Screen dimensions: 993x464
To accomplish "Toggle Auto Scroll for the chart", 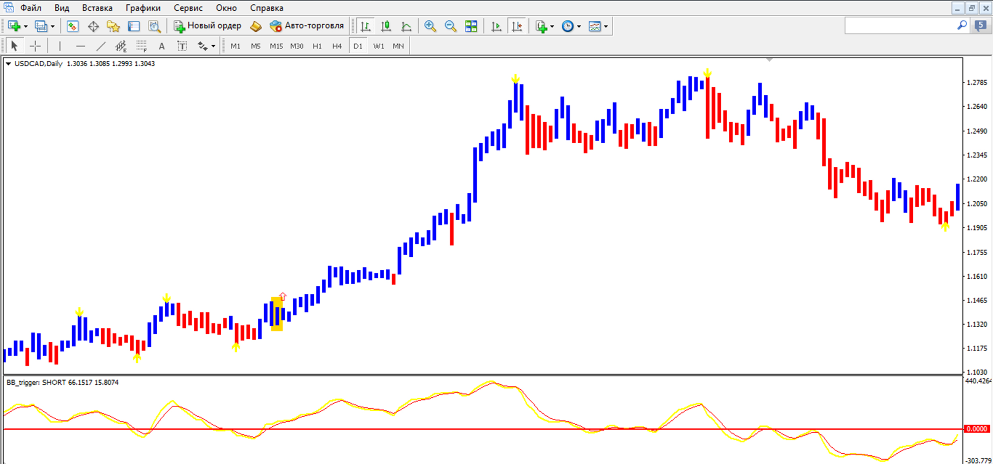I will pyautogui.click(x=496, y=26).
